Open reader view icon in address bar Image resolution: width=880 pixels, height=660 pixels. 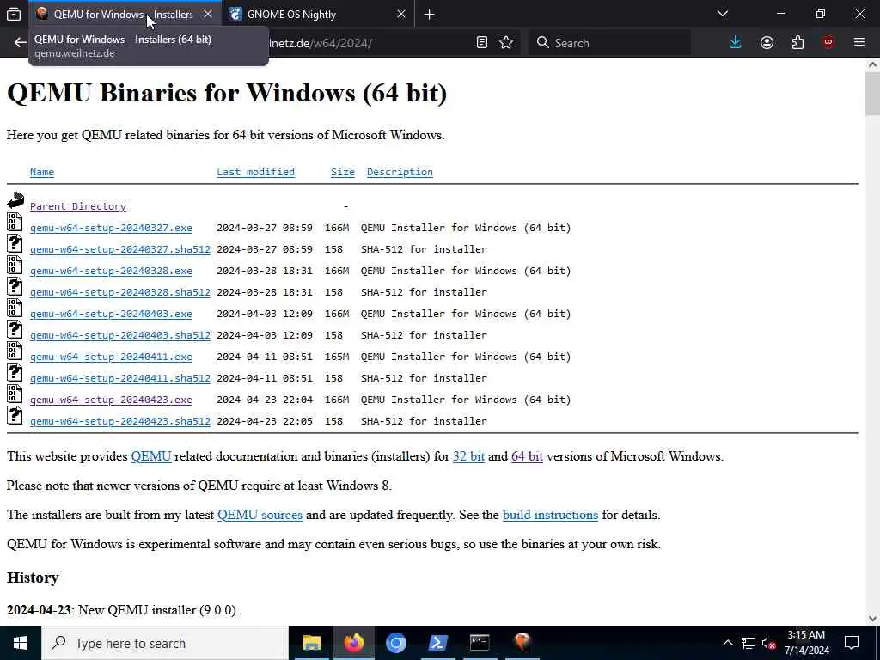point(481,43)
